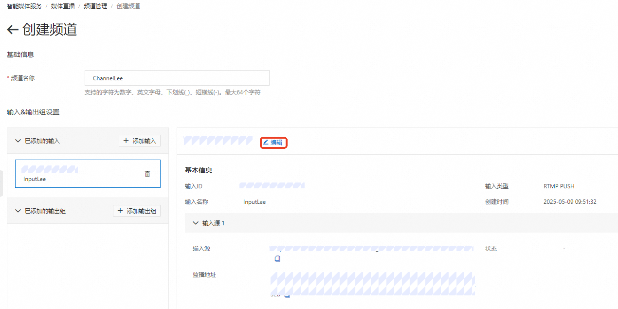
Task: Click the 创建时间 label
Action: (x=497, y=202)
